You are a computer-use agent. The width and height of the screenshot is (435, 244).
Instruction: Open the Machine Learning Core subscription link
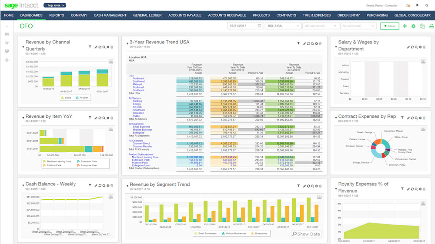[145, 157]
